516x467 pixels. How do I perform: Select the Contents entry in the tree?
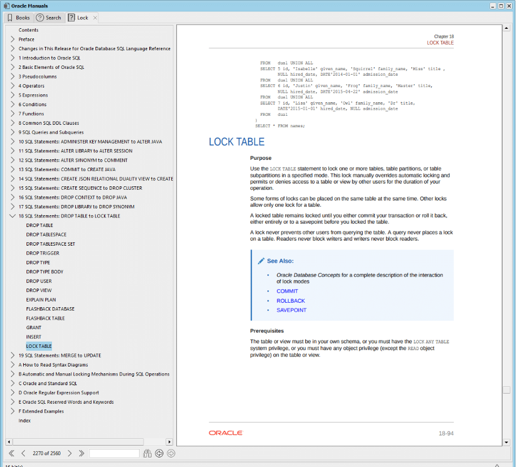point(28,30)
